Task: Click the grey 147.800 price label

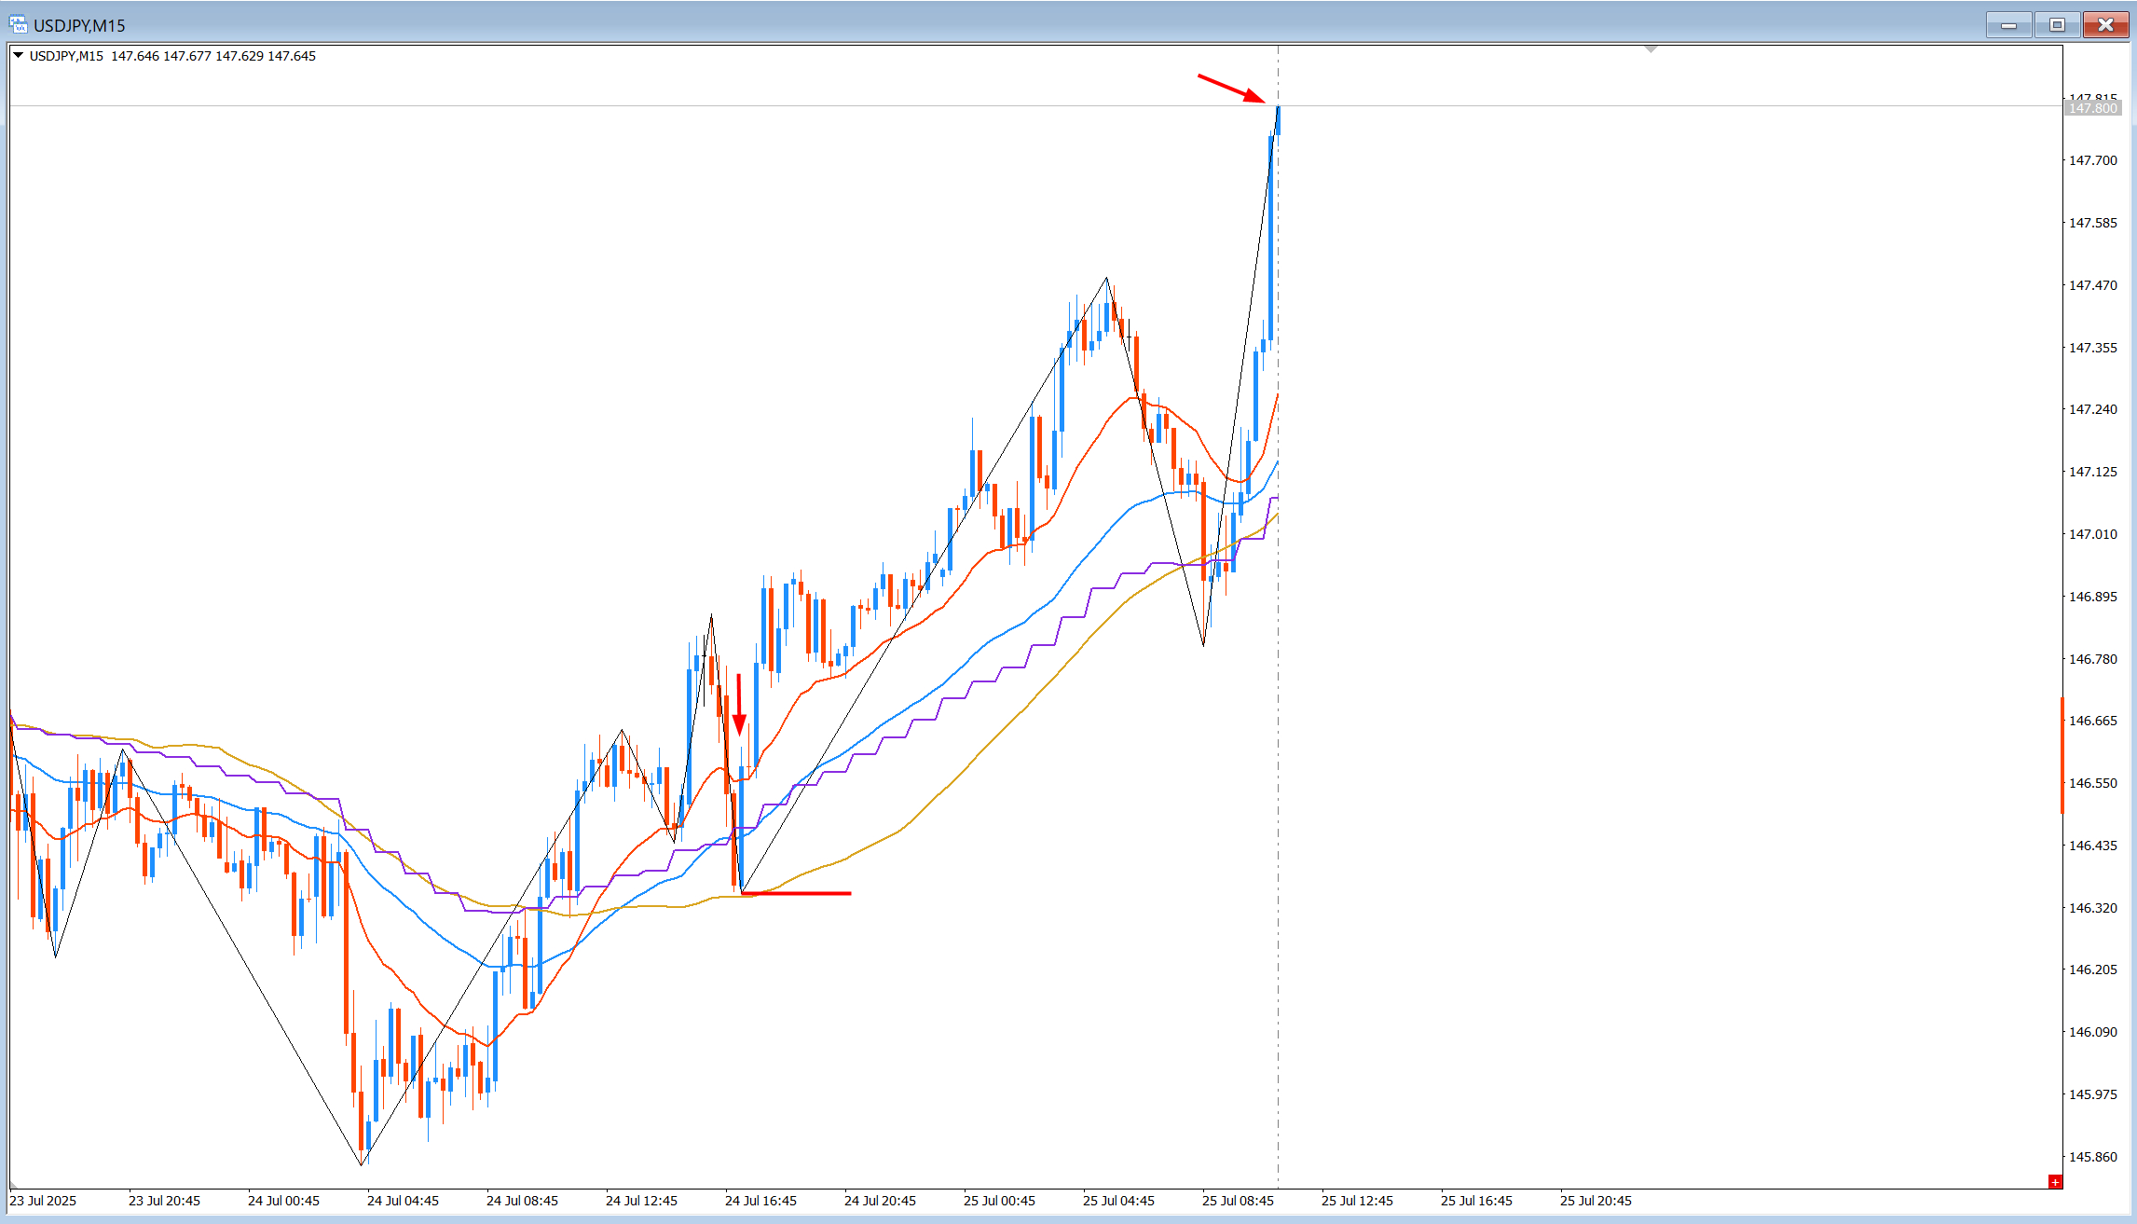Action: pos(2093,108)
